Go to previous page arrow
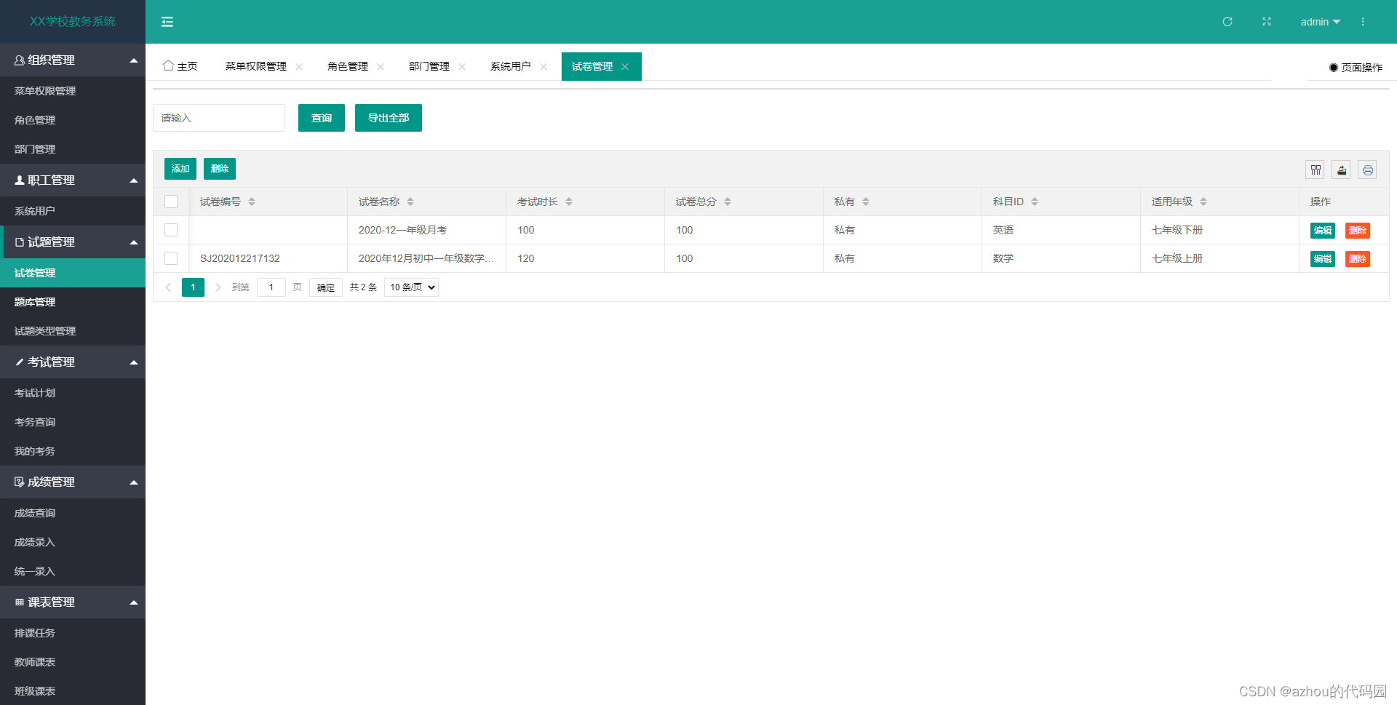 (168, 287)
